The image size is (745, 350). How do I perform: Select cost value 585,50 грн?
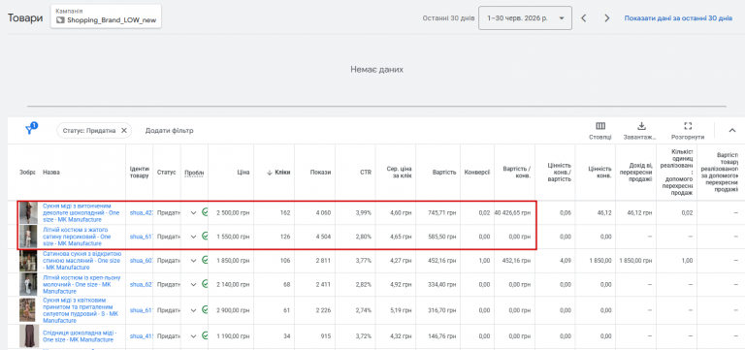click(x=443, y=237)
